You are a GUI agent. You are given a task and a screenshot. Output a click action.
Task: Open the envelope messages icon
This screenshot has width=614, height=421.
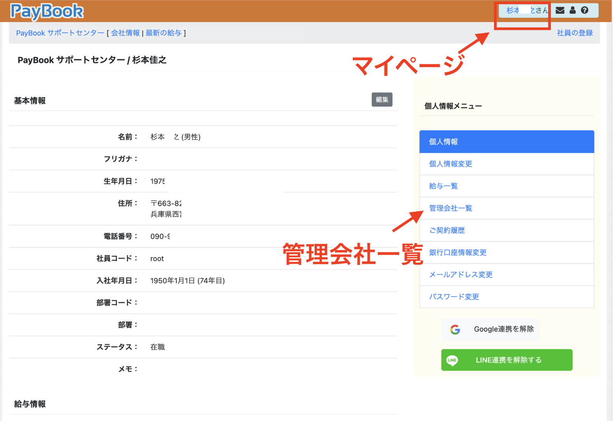[x=560, y=10]
